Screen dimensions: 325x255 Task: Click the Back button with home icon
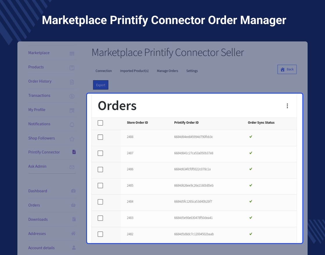(287, 70)
